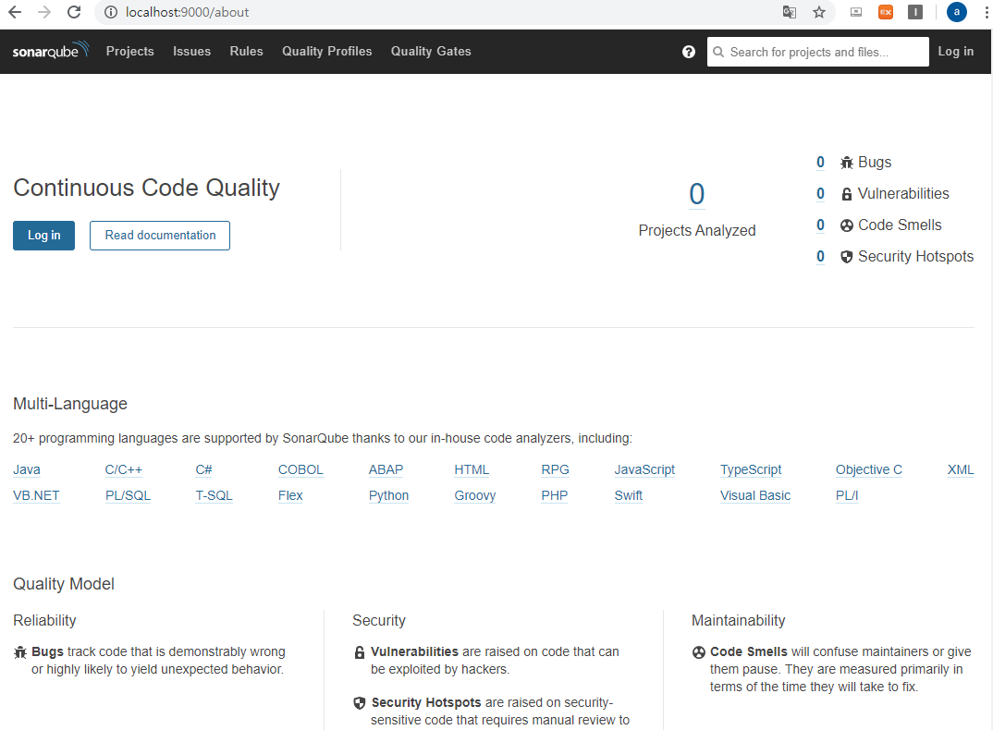The width and height of the screenshot is (993, 730).
Task: Open the PHP language link
Action: 555,495
